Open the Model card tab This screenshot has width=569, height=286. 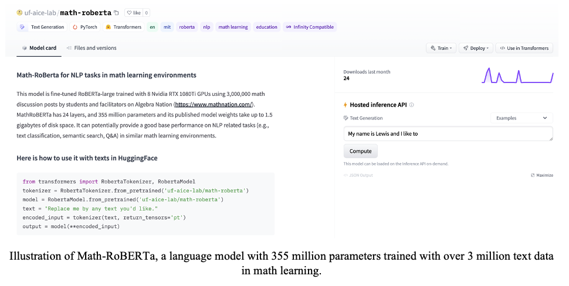pos(39,48)
